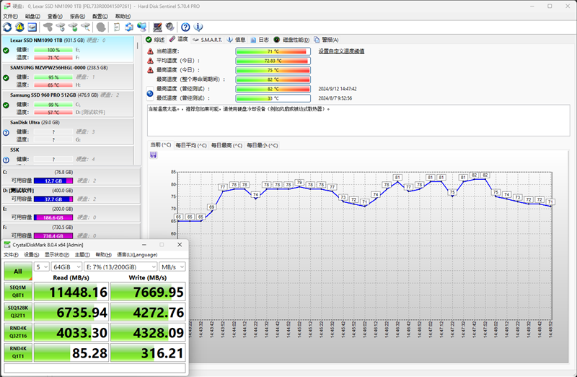Open the drive dropdown showing E: 7%
This screenshot has height=377, width=577.
pos(120,266)
